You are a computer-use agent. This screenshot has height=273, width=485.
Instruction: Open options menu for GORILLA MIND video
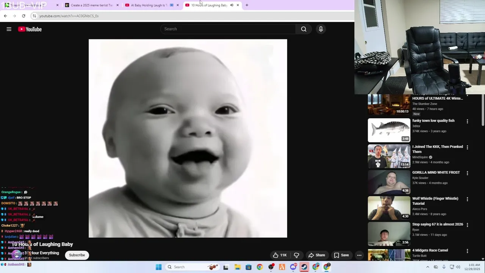[x=467, y=173]
